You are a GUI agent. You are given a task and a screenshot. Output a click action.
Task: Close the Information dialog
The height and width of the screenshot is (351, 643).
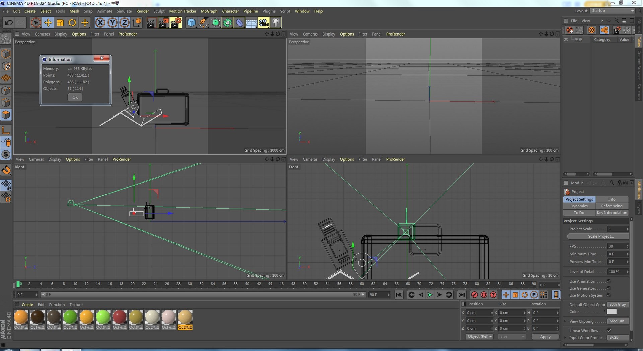pos(101,58)
